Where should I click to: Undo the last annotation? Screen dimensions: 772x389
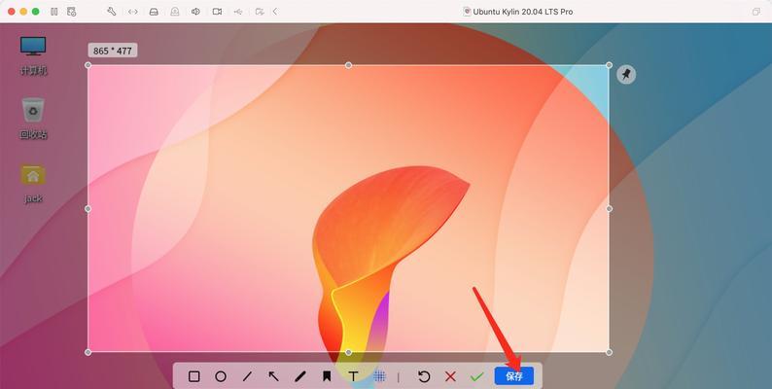click(x=424, y=376)
